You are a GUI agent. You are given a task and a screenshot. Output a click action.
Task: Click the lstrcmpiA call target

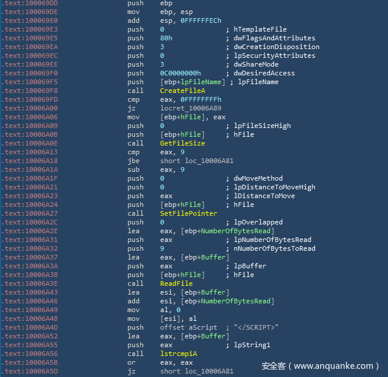(x=178, y=354)
